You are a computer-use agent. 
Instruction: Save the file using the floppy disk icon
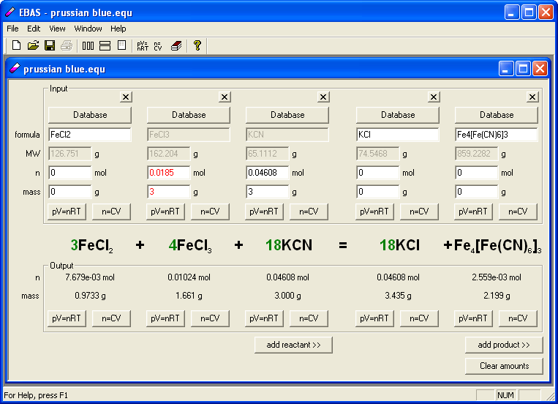click(x=50, y=45)
